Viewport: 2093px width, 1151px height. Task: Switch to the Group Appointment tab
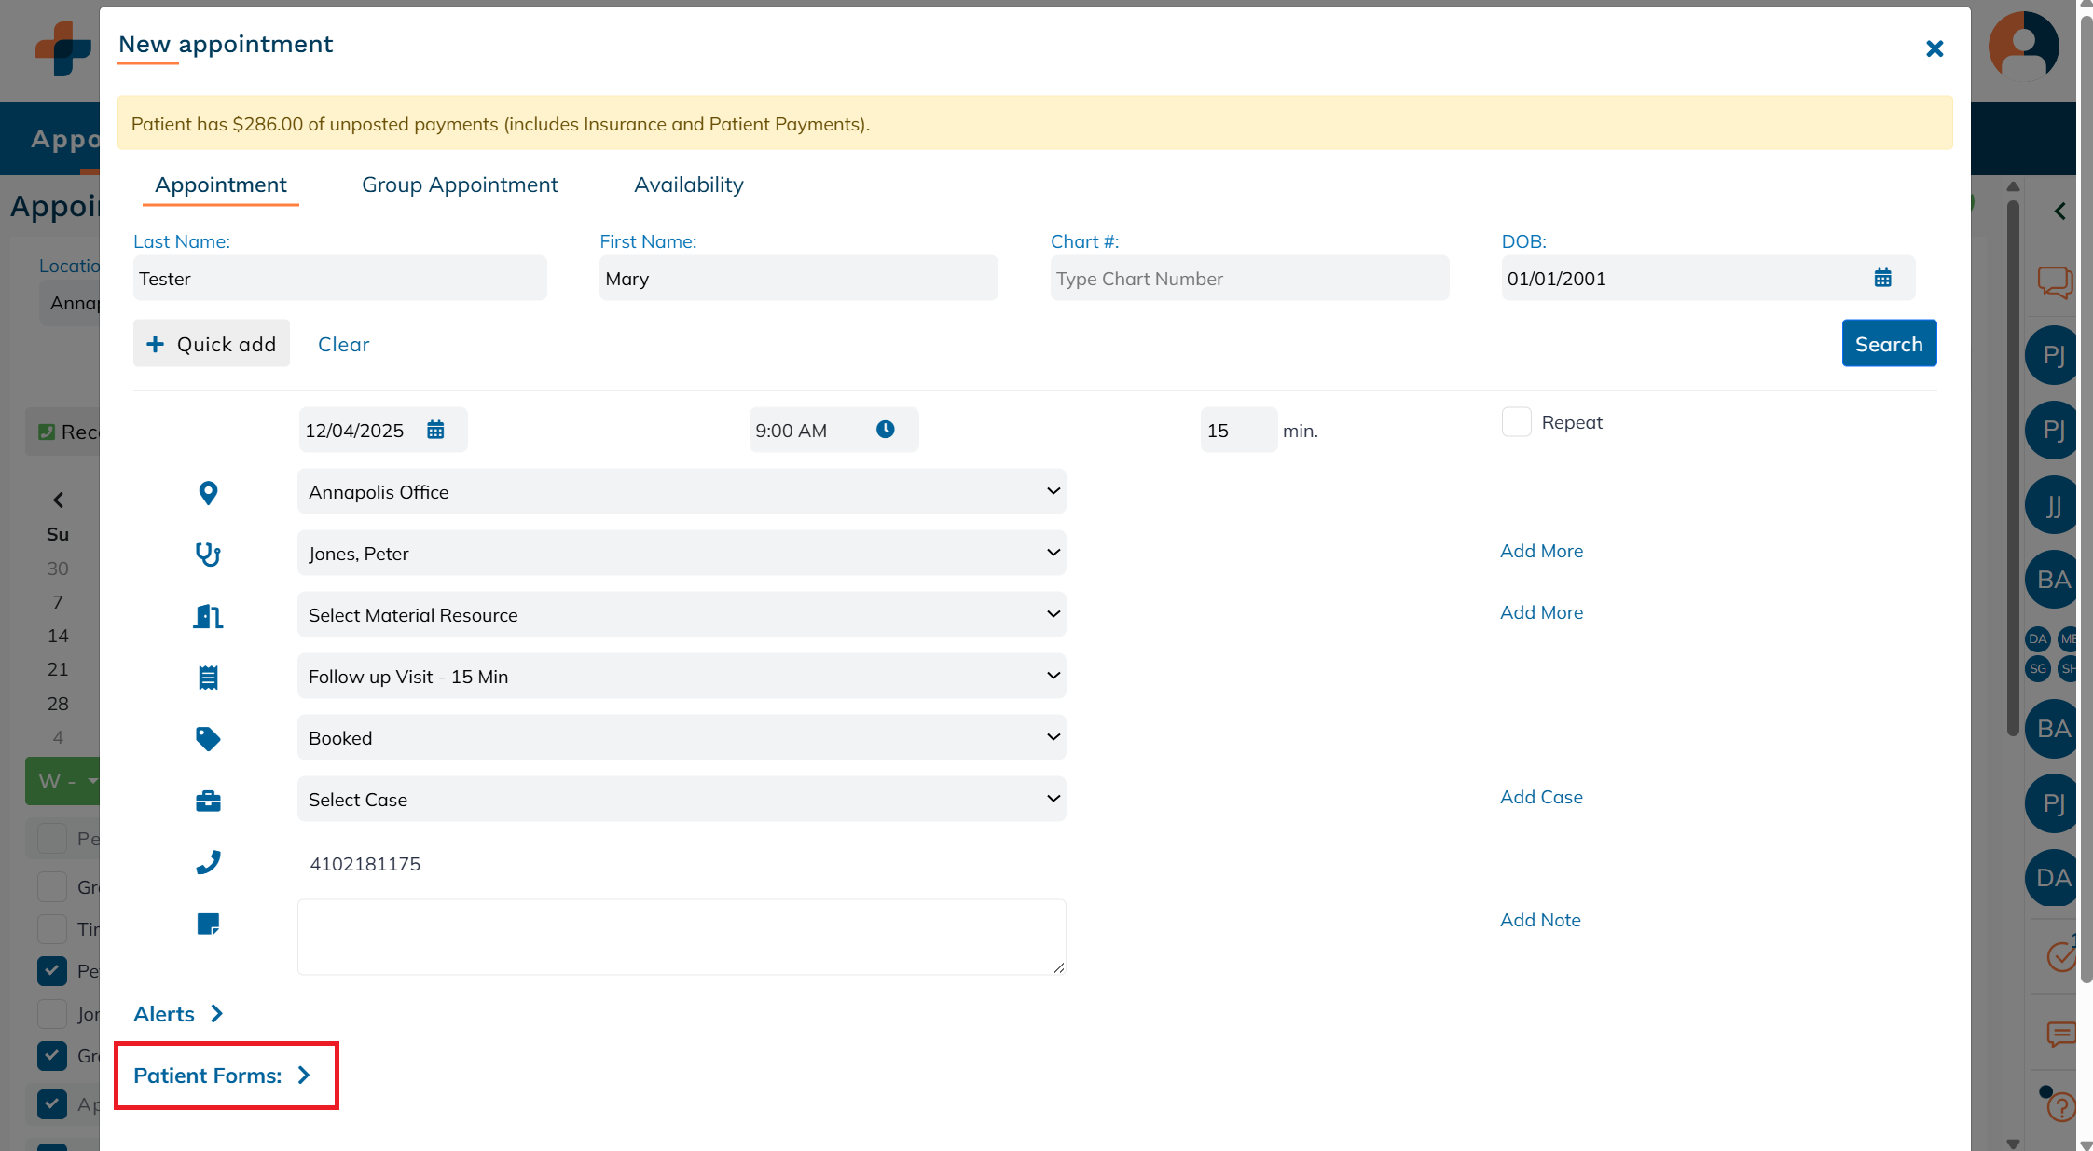(460, 185)
